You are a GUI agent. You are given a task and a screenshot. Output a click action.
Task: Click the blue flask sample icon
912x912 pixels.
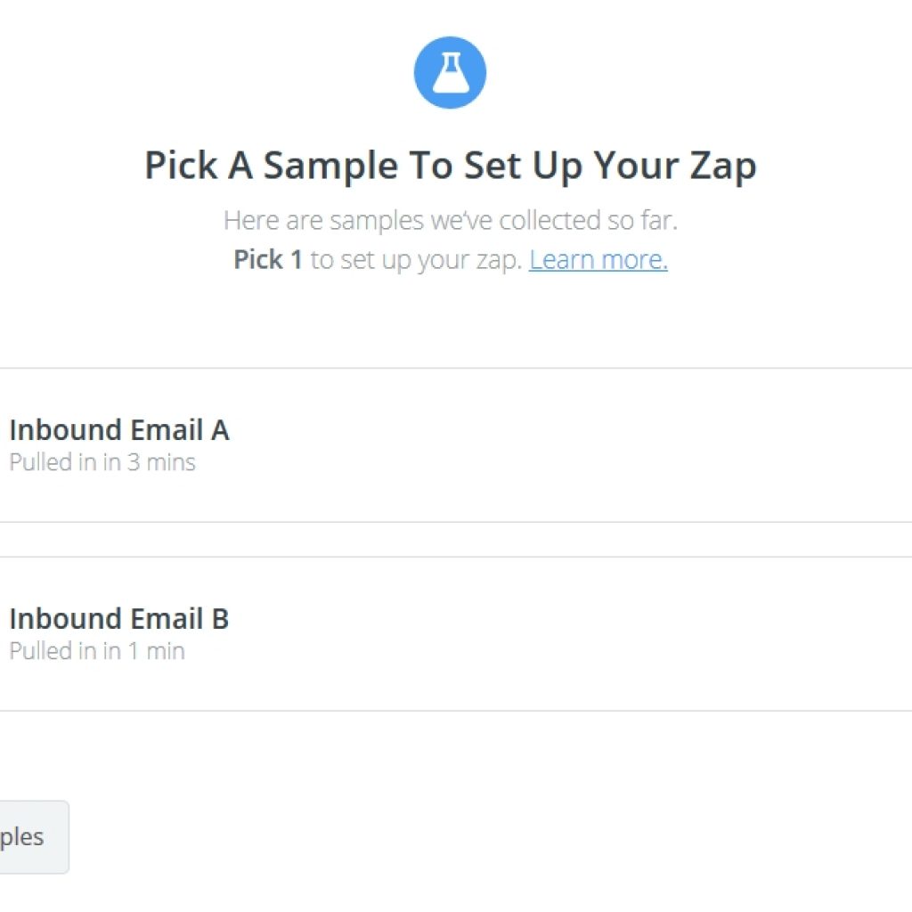coord(450,73)
